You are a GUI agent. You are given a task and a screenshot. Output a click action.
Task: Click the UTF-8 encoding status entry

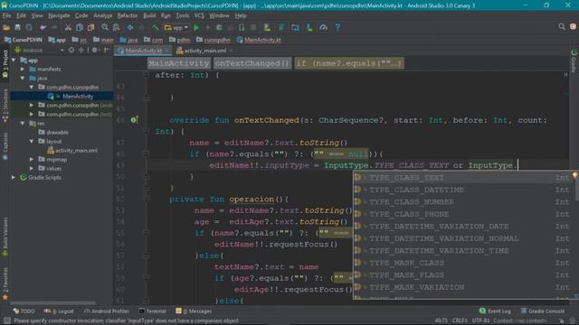point(480,320)
